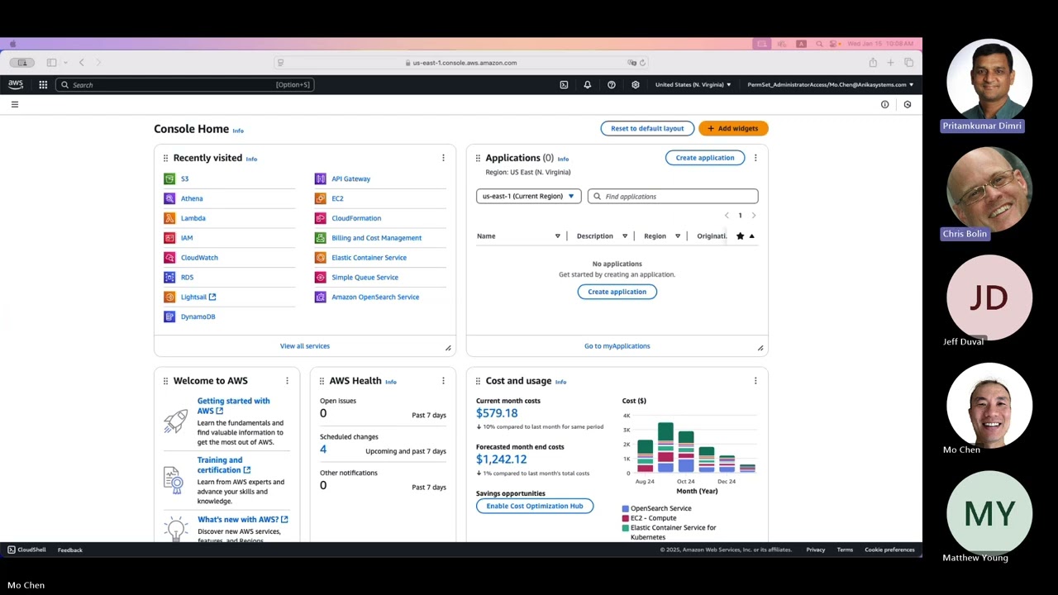The width and height of the screenshot is (1058, 595).
Task: Open the help question mark icon
Action: (612, 84)
